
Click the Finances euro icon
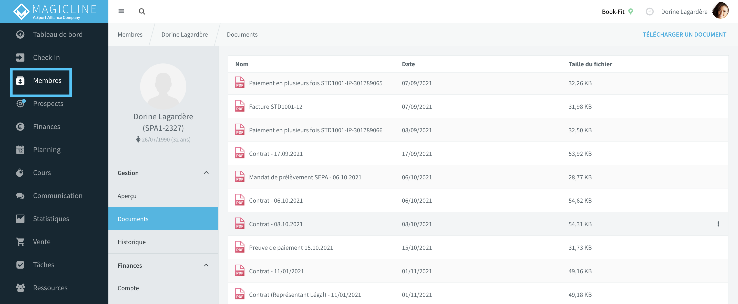20,127
